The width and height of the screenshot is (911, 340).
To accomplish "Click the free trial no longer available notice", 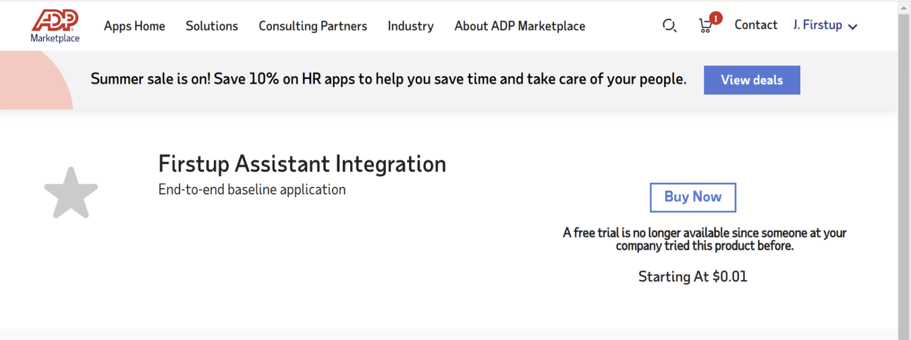I will [705, 239].
